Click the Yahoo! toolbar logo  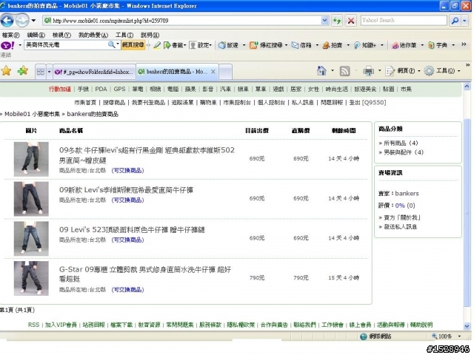pyautogui.click(x=7, y=45)
